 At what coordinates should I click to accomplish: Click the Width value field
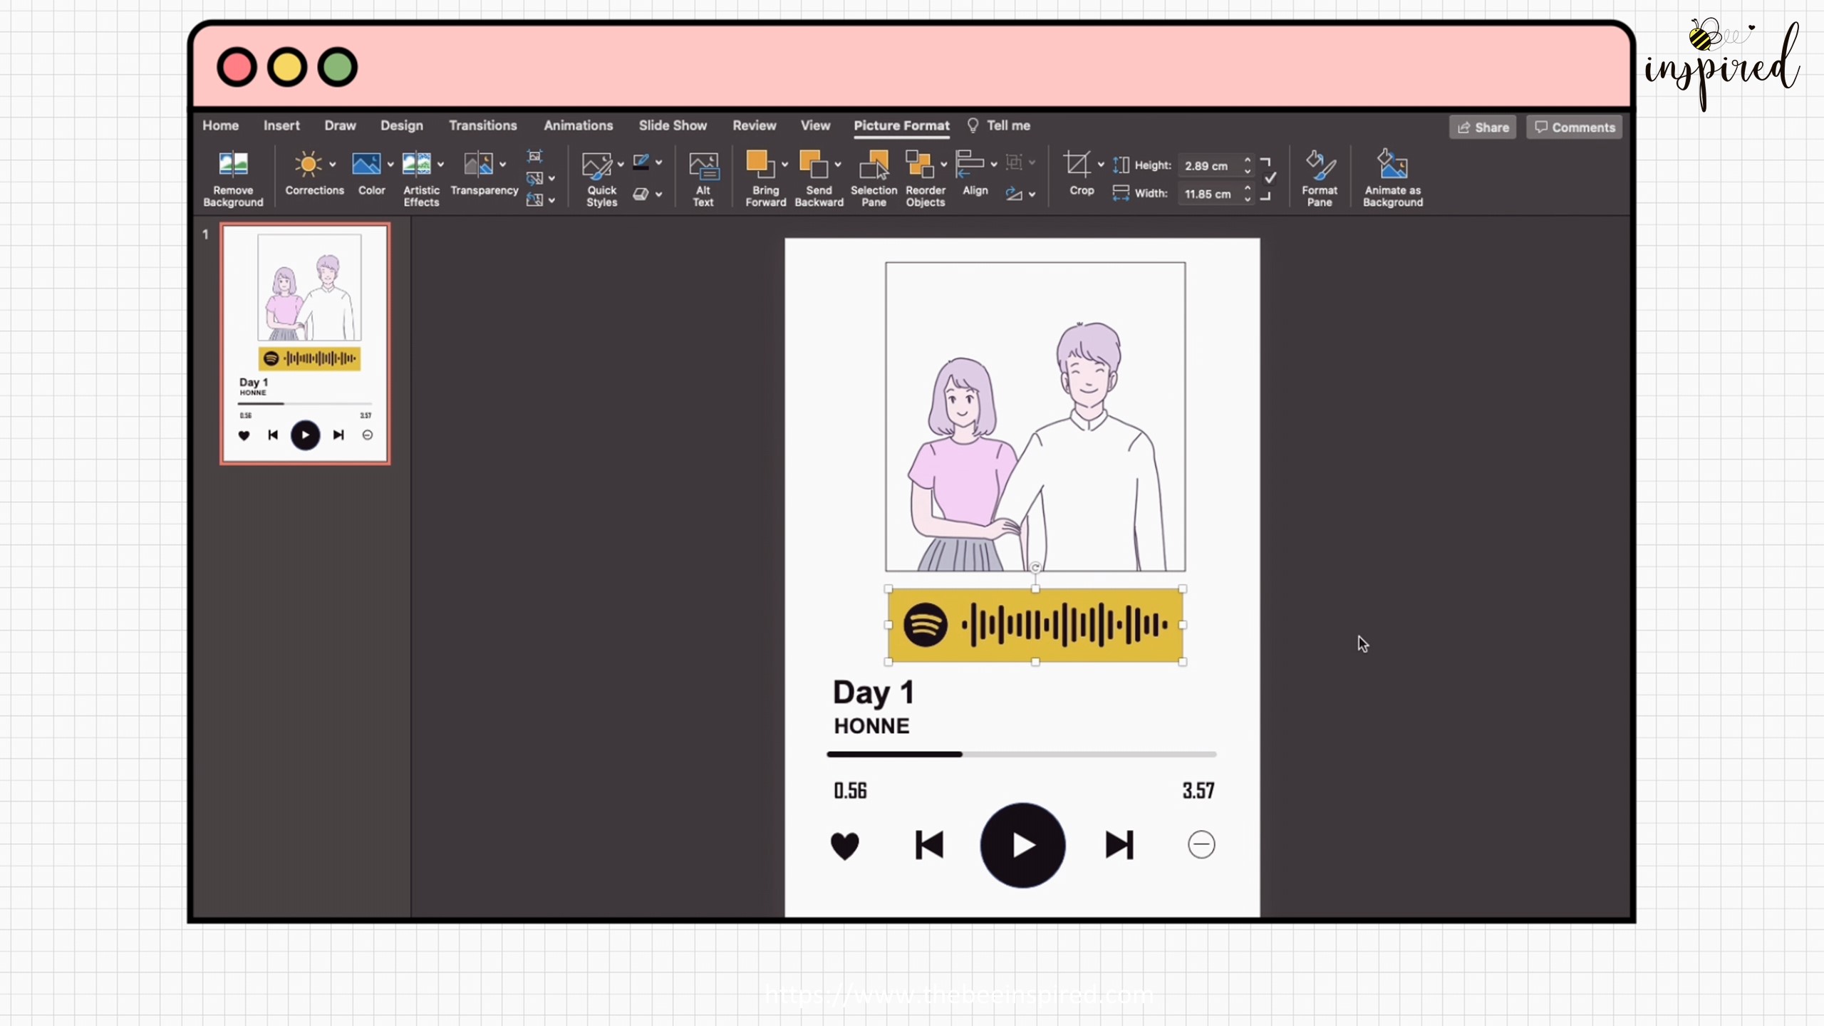(x=1208, y=194)
